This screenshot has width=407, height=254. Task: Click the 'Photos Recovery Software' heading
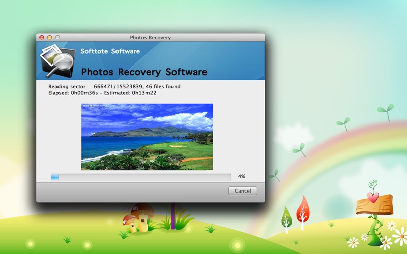144,72
